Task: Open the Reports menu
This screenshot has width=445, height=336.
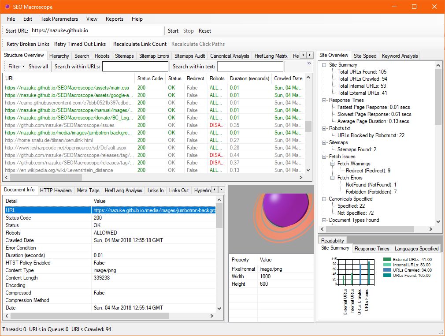Action: [114, 19]
